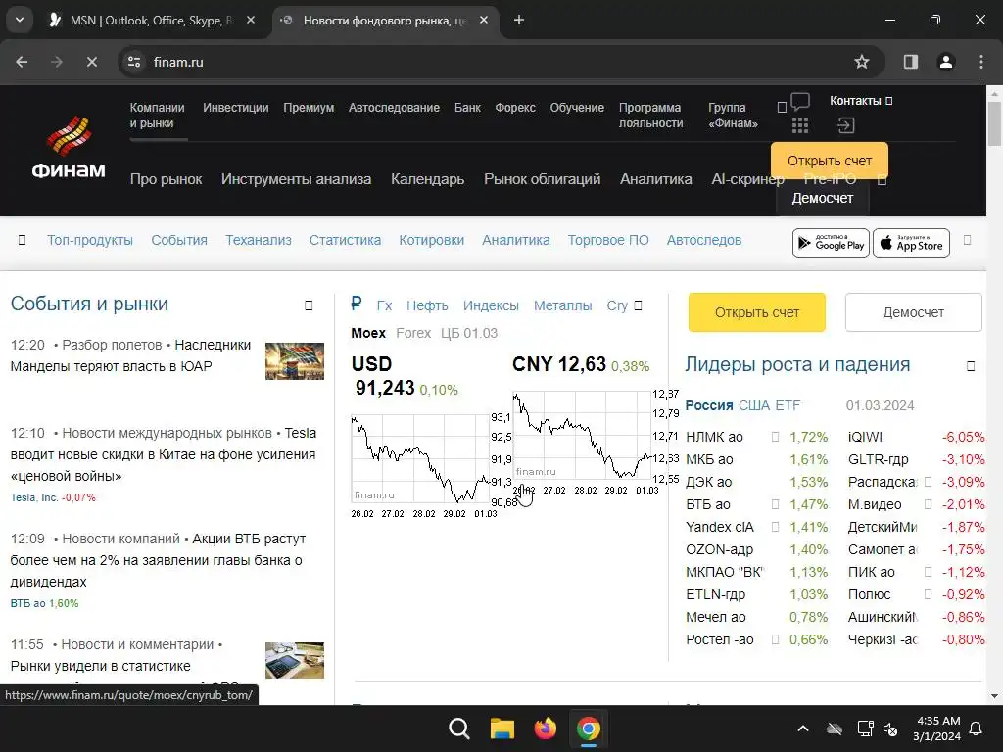The image size is (1003, 752).
Task: Click the small icon left of Топ-продукты
Action: [22, 241]
